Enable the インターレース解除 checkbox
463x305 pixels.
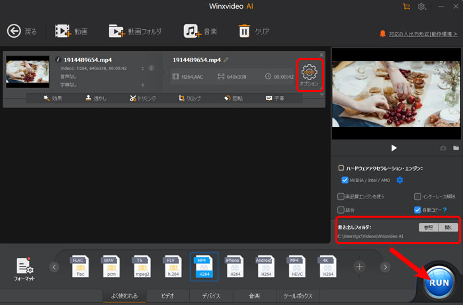tap(417, 196)
